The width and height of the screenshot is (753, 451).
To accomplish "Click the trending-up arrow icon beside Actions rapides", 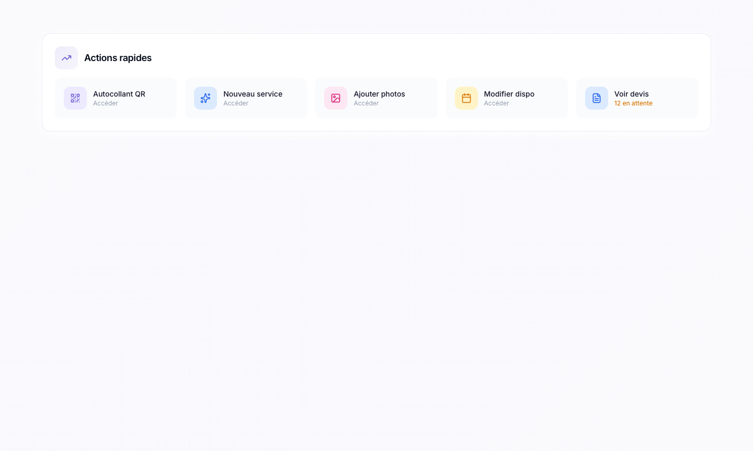I will point(66,58).
